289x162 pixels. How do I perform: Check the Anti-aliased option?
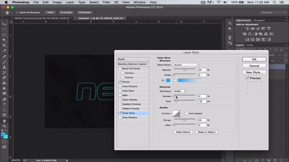coord(186,113)
